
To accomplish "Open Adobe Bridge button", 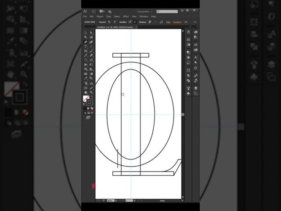I will (x=94, y=11).
